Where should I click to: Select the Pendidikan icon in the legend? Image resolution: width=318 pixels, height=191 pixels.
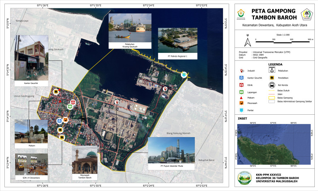coord(272,78)
